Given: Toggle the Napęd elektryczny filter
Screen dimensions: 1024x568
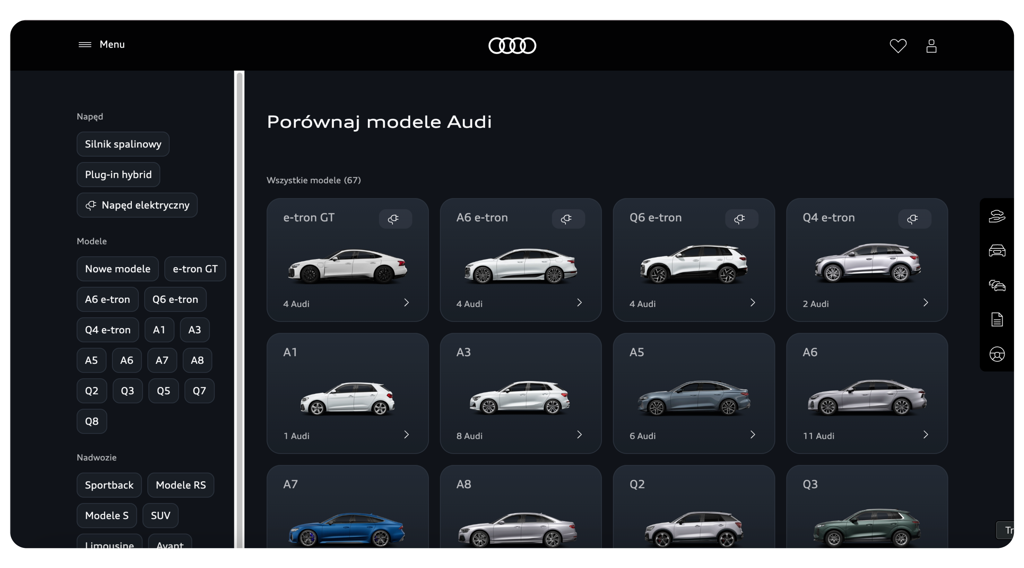Looking at the screenshot, I should pos(137,205).
